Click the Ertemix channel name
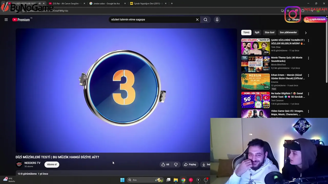 pyautogui.click(x=274, y=82)
